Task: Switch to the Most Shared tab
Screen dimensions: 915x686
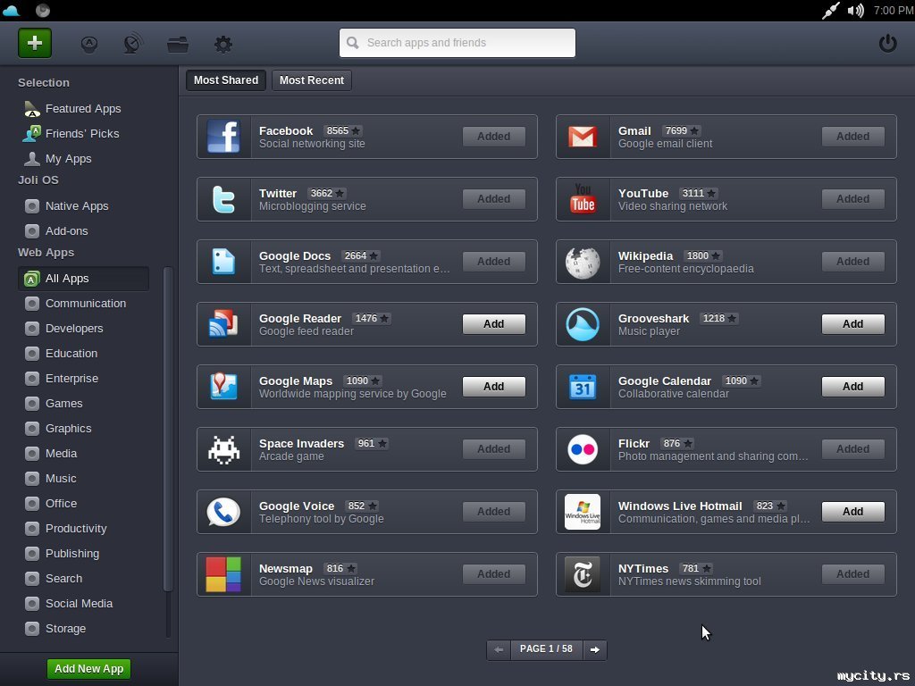Action: click(x=226, y=79)
